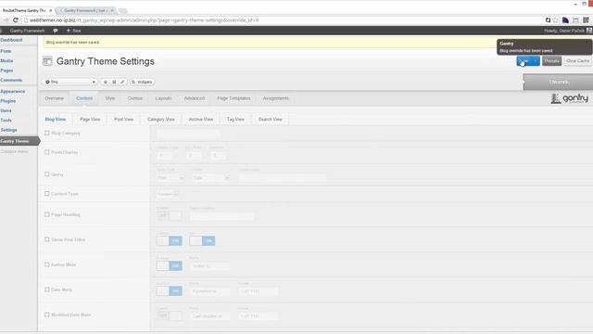593x334 pixels.
Task: Click the user avatar in the admin bar
Action: [x=589, y=31]
